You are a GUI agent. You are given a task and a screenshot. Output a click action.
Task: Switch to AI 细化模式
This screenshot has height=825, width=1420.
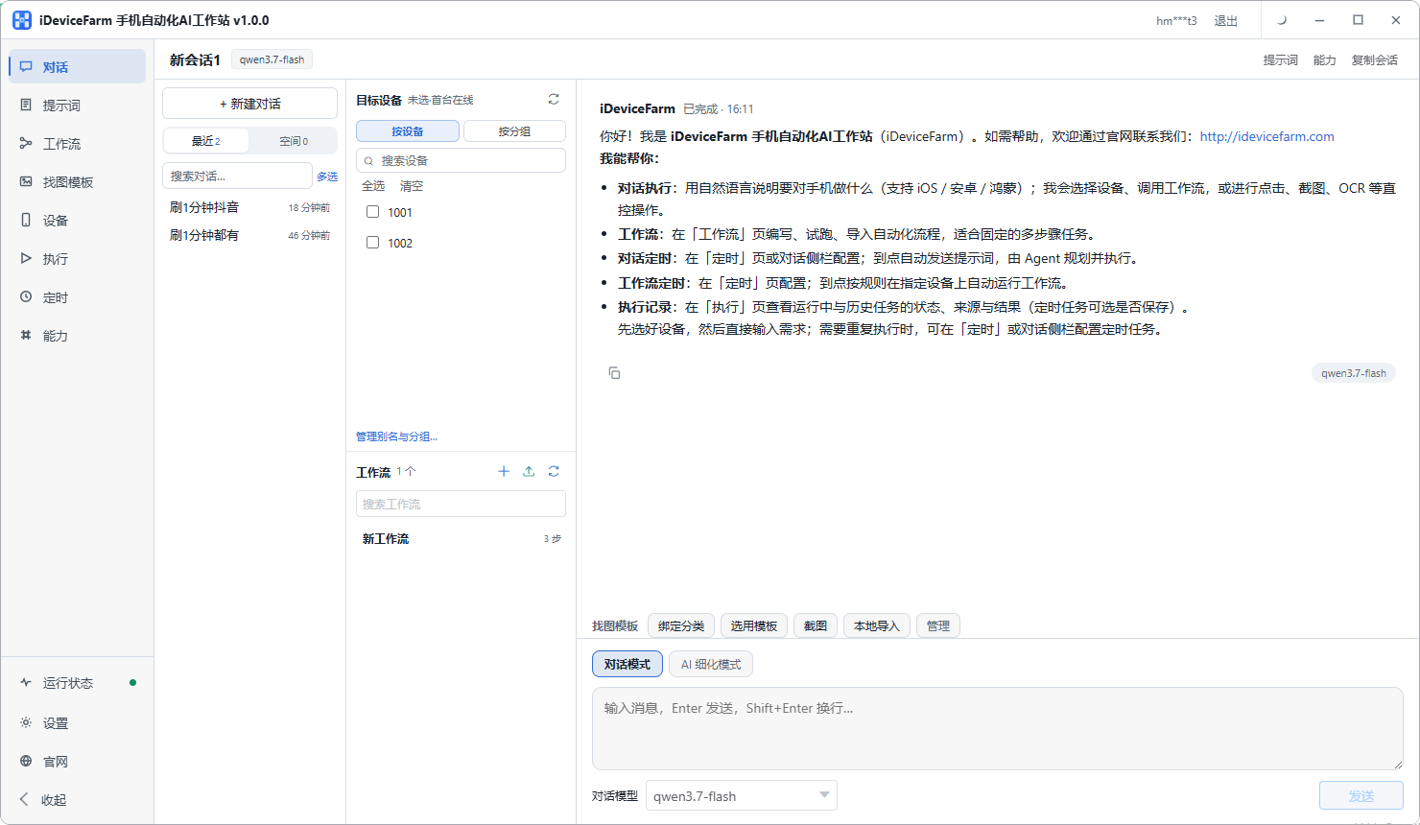[x=711, y=664]
